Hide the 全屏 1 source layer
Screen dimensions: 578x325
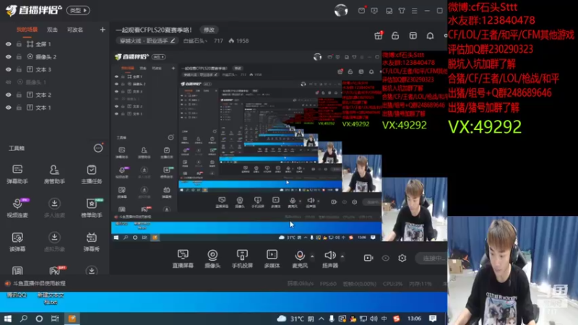(x=9, y=44)
